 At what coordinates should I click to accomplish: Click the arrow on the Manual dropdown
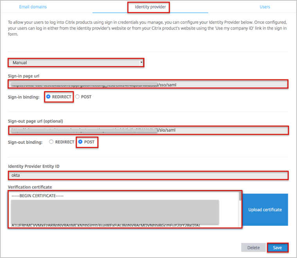pos(141,62)
